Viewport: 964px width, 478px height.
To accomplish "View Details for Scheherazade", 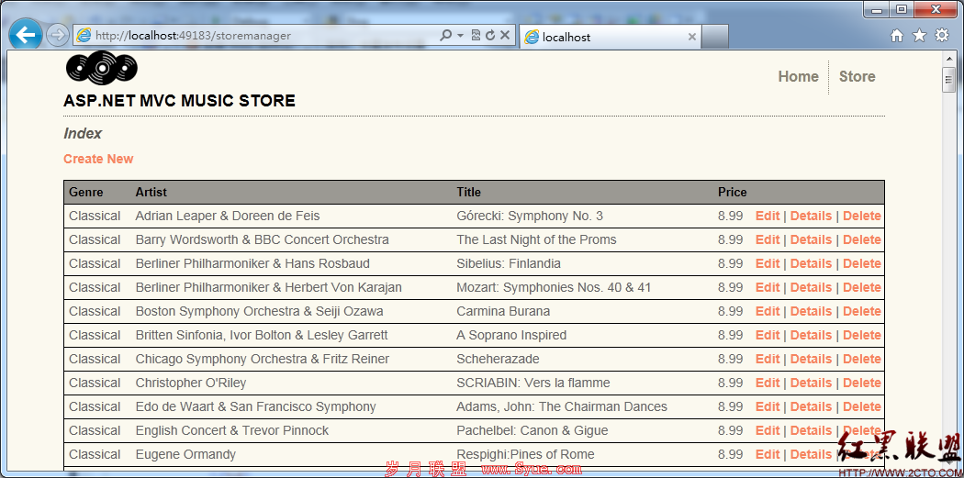I will [x=811, y=359].
